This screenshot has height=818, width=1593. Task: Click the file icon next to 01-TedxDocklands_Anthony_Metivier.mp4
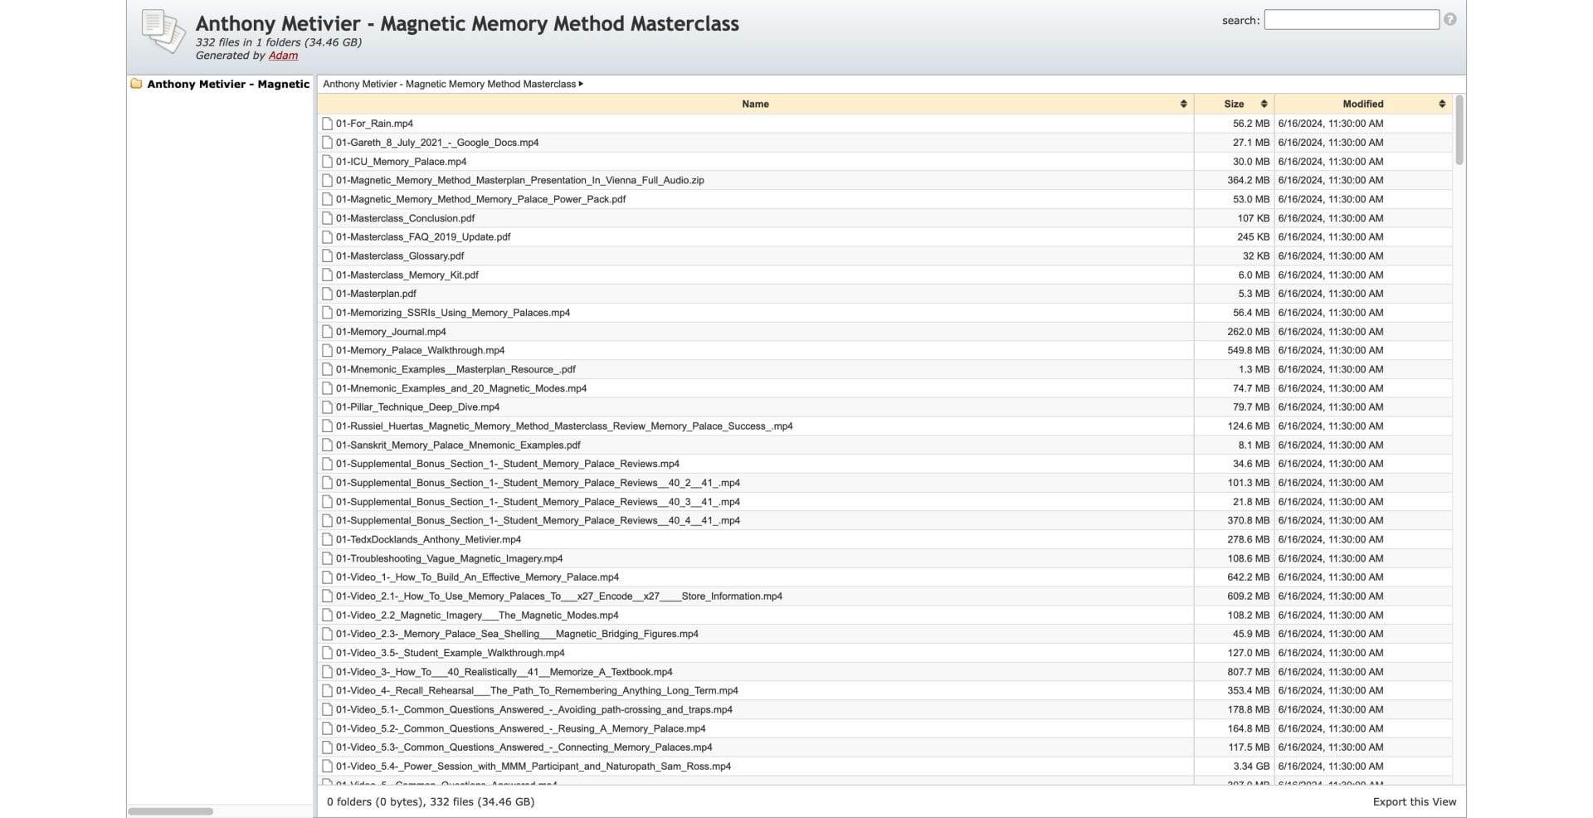pyautogui.click(x=327, y=540)
